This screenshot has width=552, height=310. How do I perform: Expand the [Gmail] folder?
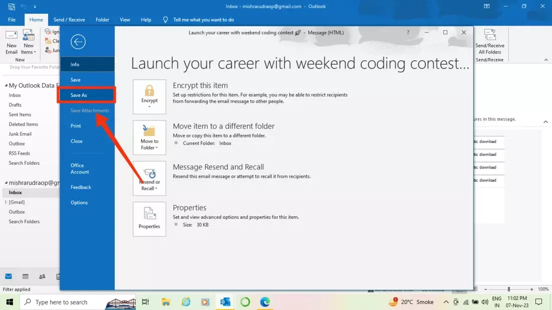tap(6, 202)
